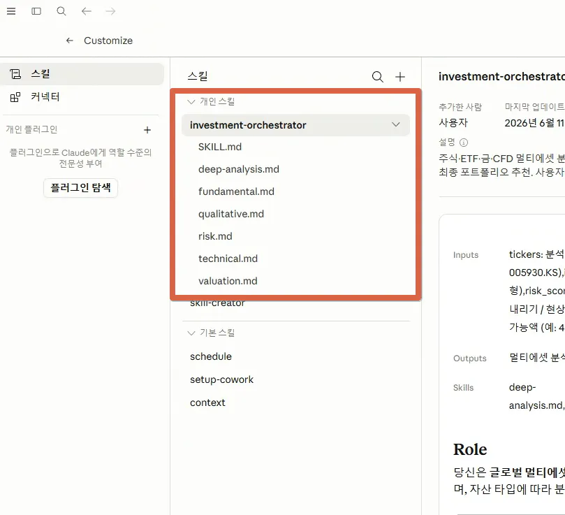Click the Customize page title
This screenshot has width=565, height=515.
coord(108,41)
